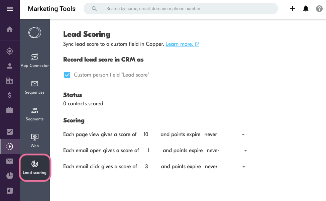Screen dimensions: 326x201
Task: Open Sequences
Action: pyautogui.click(x=35, y=87)
